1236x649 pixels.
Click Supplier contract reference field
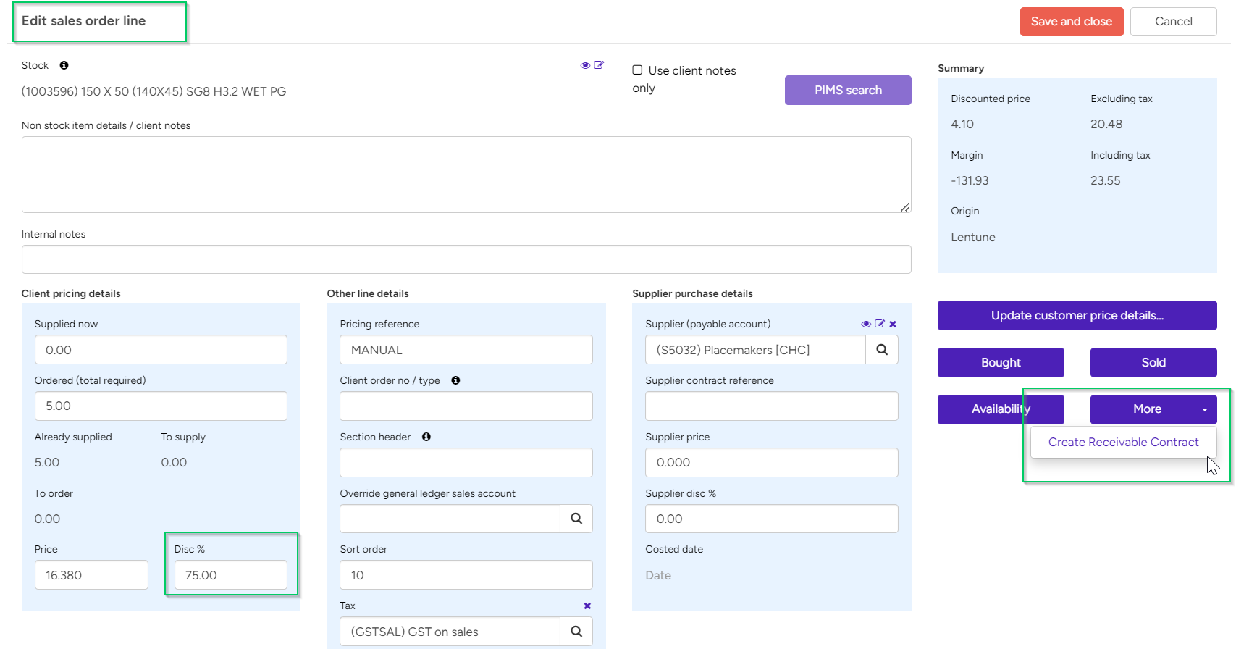[x=772, y=406]
